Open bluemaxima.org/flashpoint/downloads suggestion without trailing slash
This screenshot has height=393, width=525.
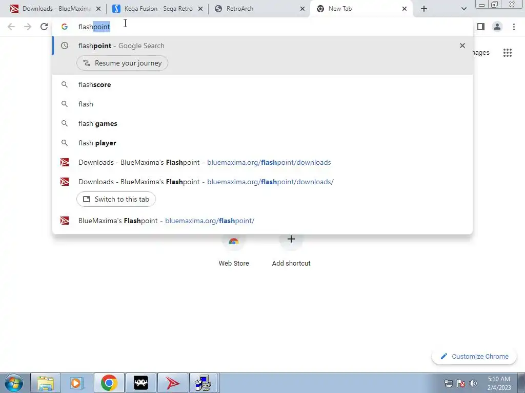[x=263, y=162]
